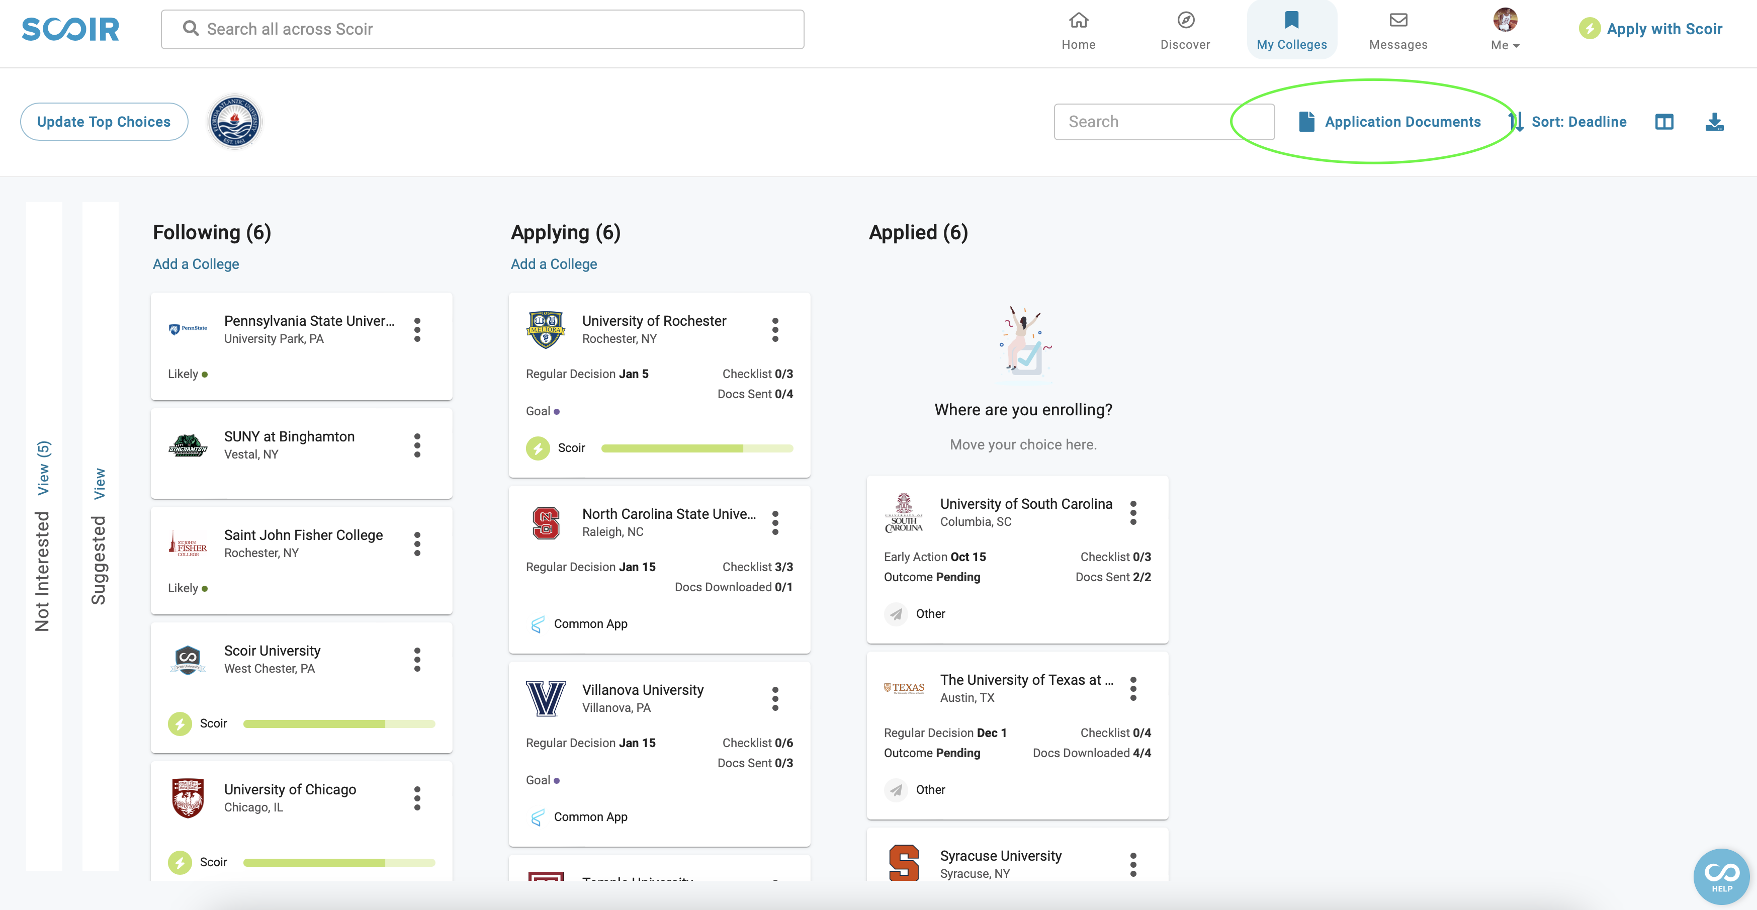The image size is (1757, 910).
Task: Click Scoir lightning icon on Scoir University card
Action: 180,724
